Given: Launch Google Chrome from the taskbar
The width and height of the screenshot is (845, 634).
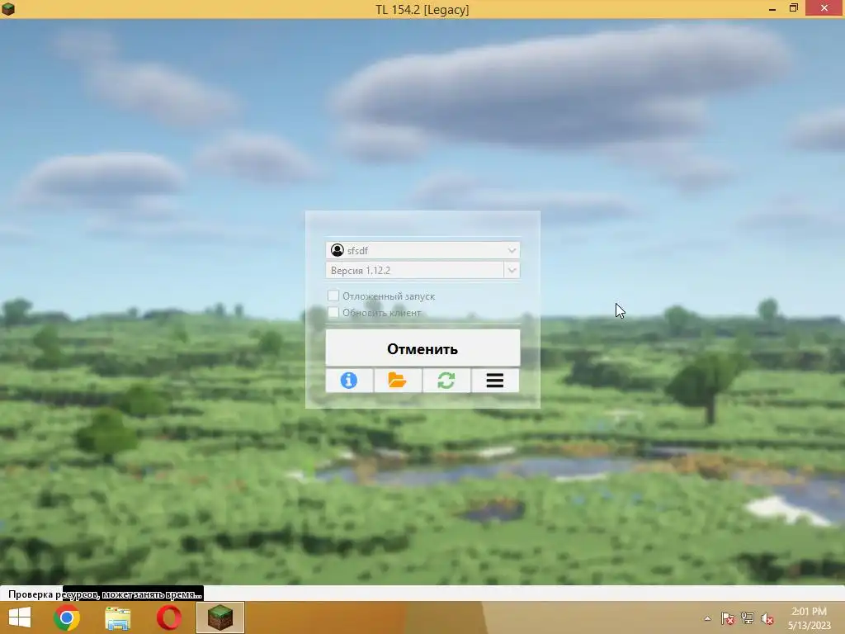Looking at the screenshot, I should coord(67,617).
